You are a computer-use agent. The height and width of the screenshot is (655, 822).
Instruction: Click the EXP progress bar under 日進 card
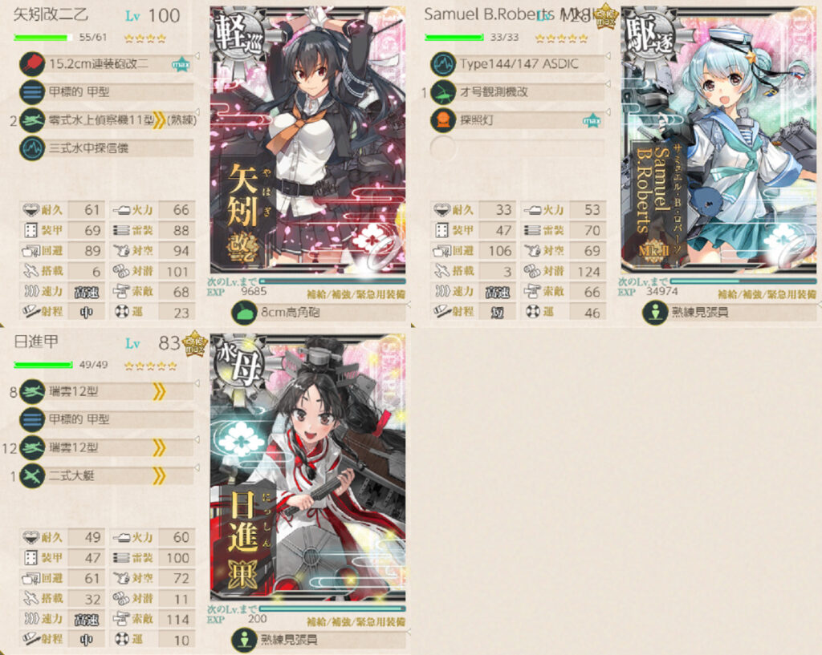click(332, 609)
